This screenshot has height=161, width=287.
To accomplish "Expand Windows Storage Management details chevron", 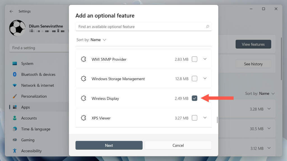I will 205,79.
